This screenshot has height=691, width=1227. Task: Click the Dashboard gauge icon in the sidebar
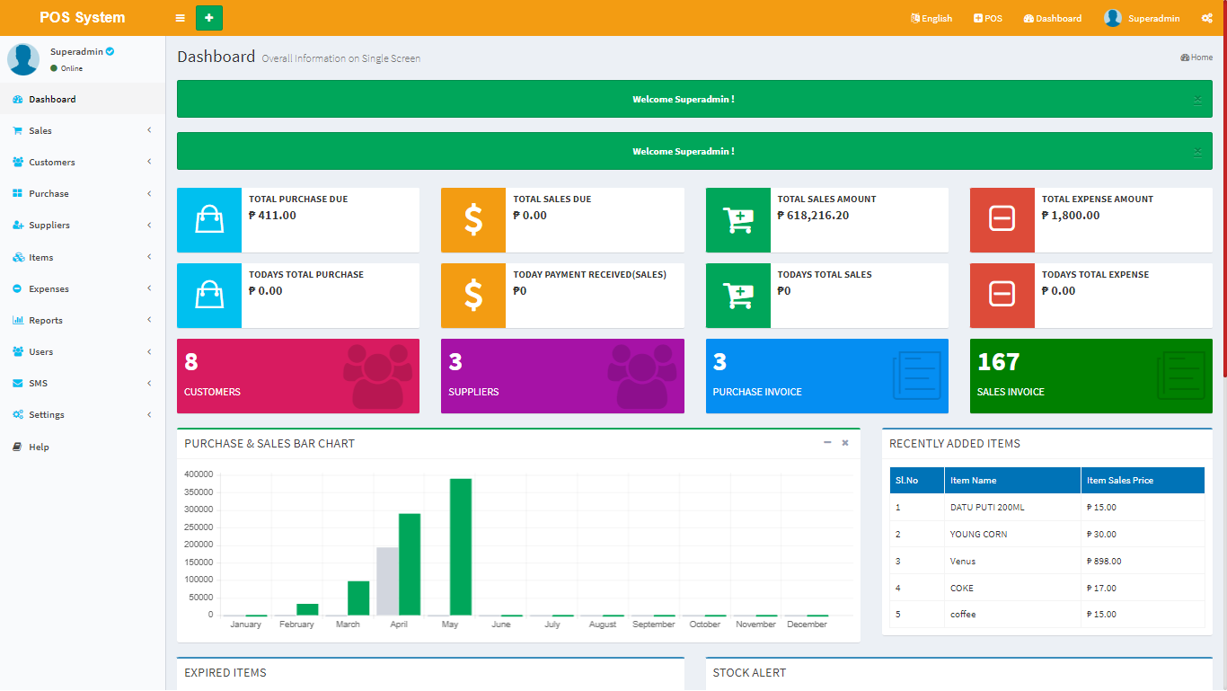click(18, 100)
